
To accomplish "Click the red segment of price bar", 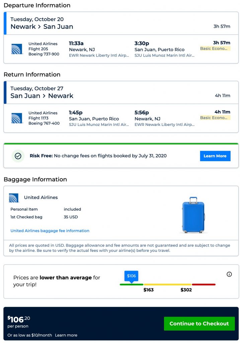I will 204,285.
